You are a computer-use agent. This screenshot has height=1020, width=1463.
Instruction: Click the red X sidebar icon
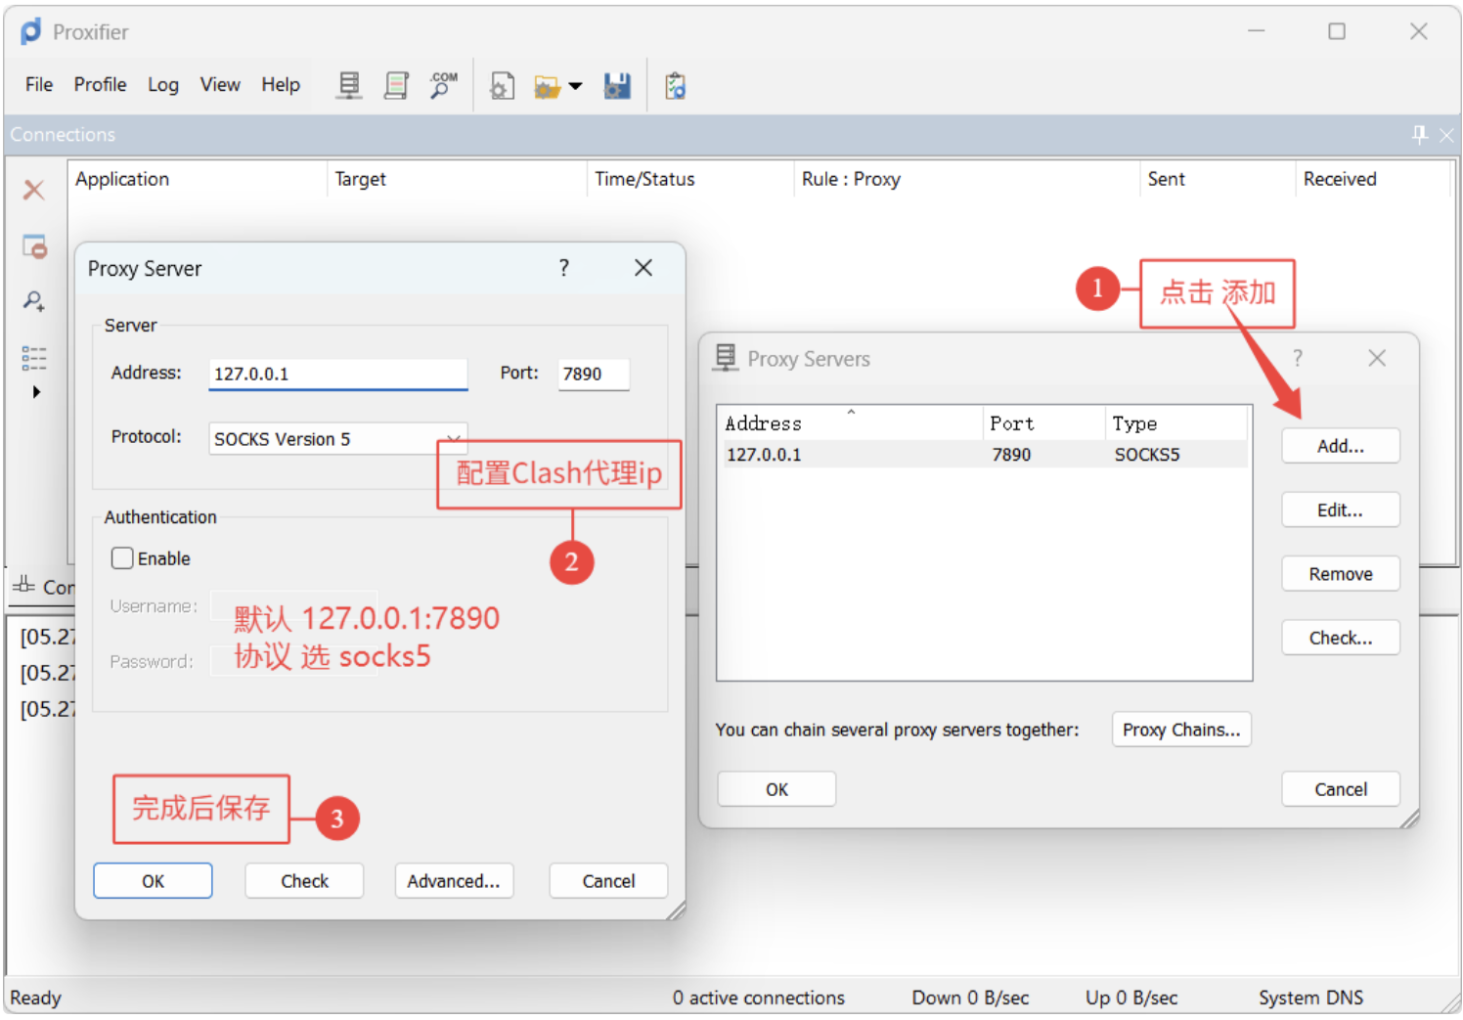click(x=34, y=190)
